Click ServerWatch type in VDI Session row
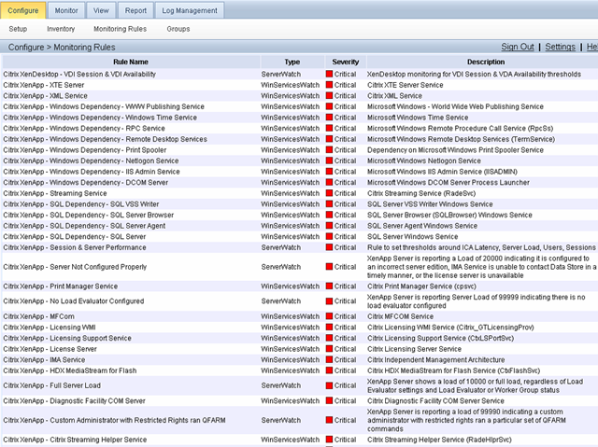Image resolution: width=598 pixels, height=447 pixels. click(281, 74)
